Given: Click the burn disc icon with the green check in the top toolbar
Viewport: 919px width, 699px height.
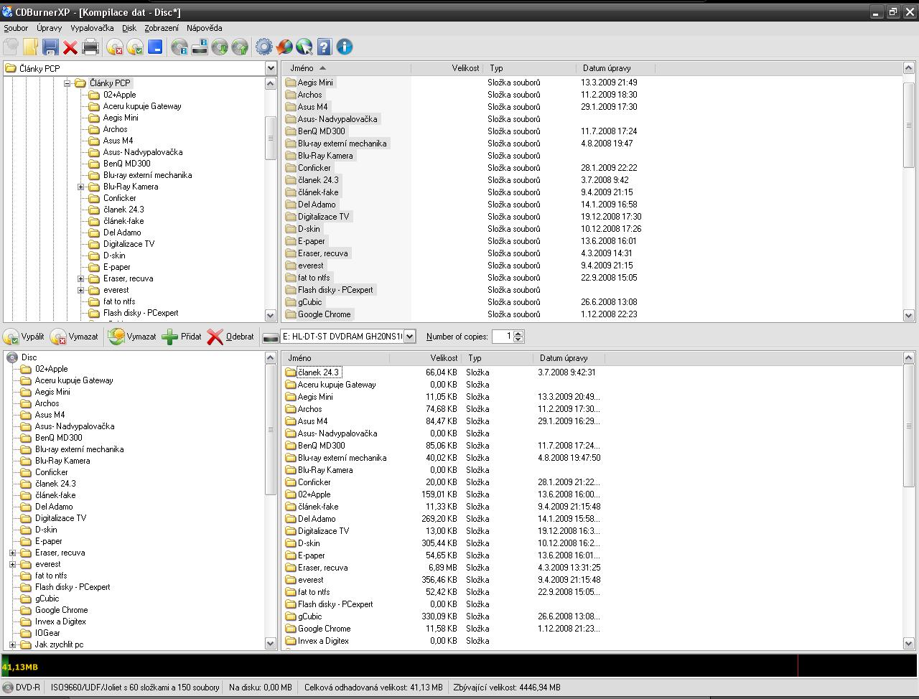Looking at the screenshot, I should coord(134,47).
